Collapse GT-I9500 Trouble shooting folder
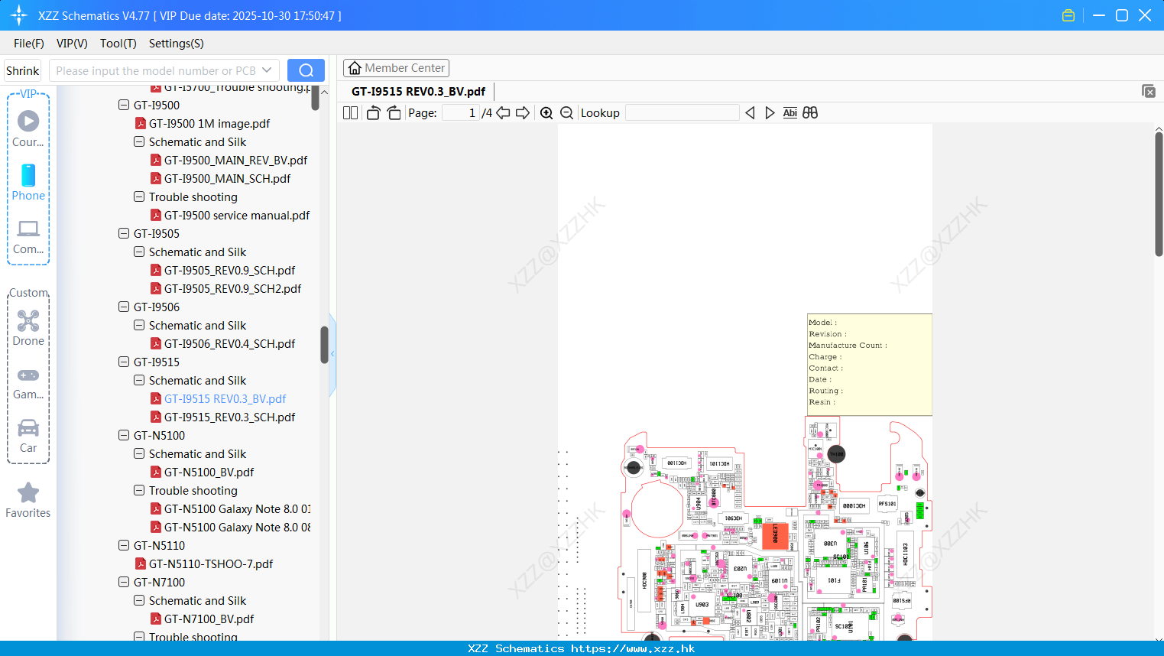This screenshot has width=1164, height=656. coord(139,196)
